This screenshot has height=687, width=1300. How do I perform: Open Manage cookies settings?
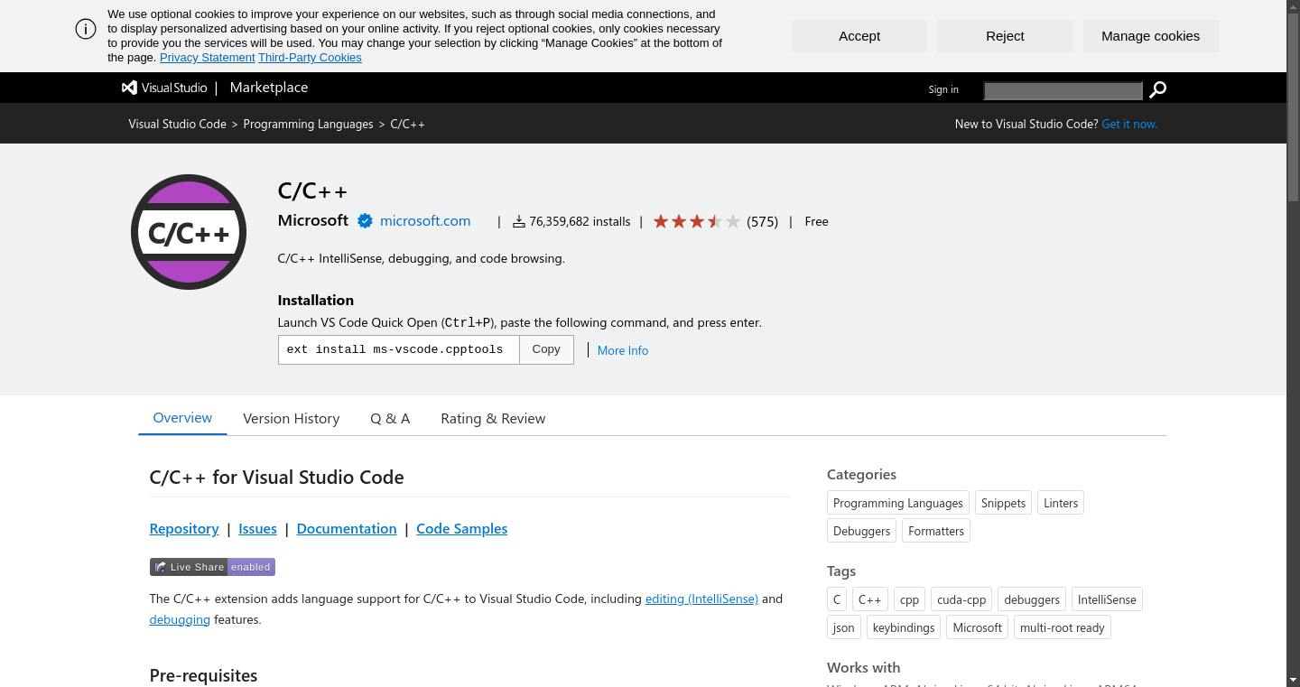coord(1151,36)
